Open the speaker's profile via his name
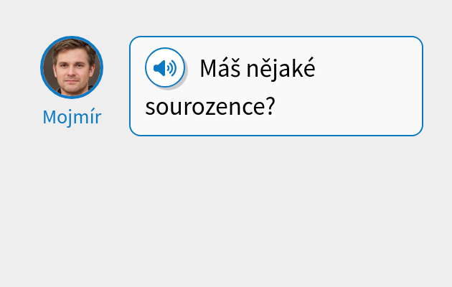The height and width of the screenshot is (287, 452). (x=72, y=117)
